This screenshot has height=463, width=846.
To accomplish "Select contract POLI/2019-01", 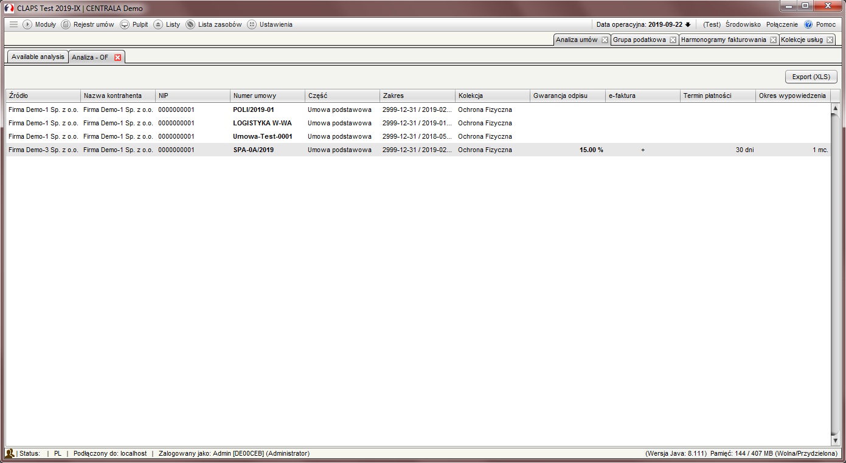I will pos(254,110).
